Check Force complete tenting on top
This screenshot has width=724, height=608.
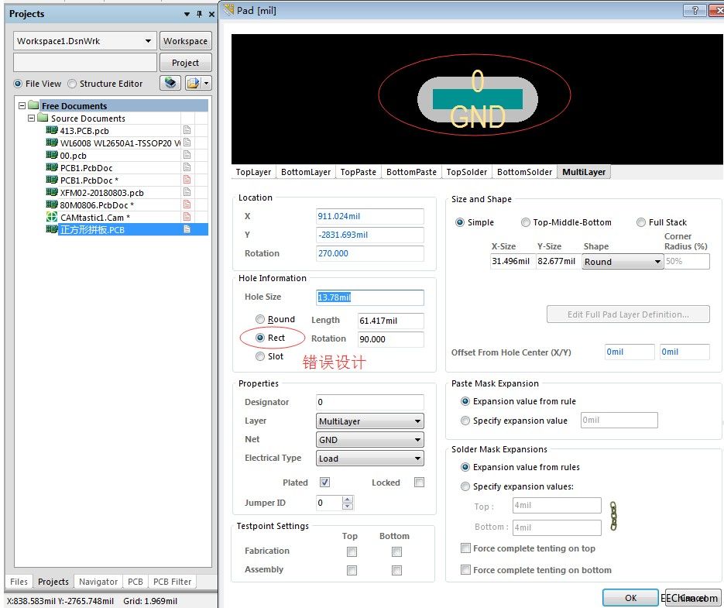coord(465,548)
